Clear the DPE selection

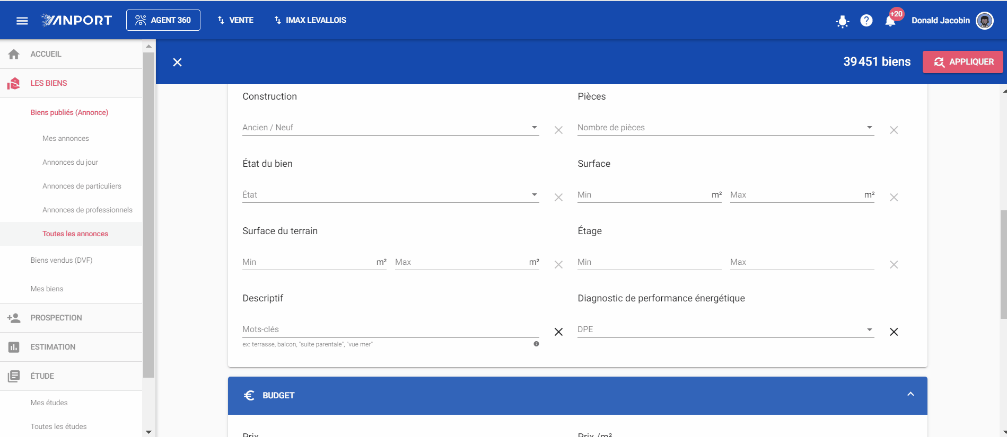(894, 332)
